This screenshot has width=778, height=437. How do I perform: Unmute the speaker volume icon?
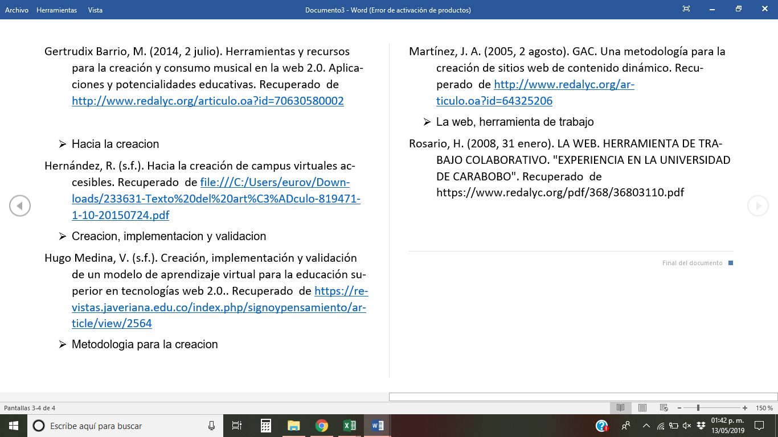(687, 426)
